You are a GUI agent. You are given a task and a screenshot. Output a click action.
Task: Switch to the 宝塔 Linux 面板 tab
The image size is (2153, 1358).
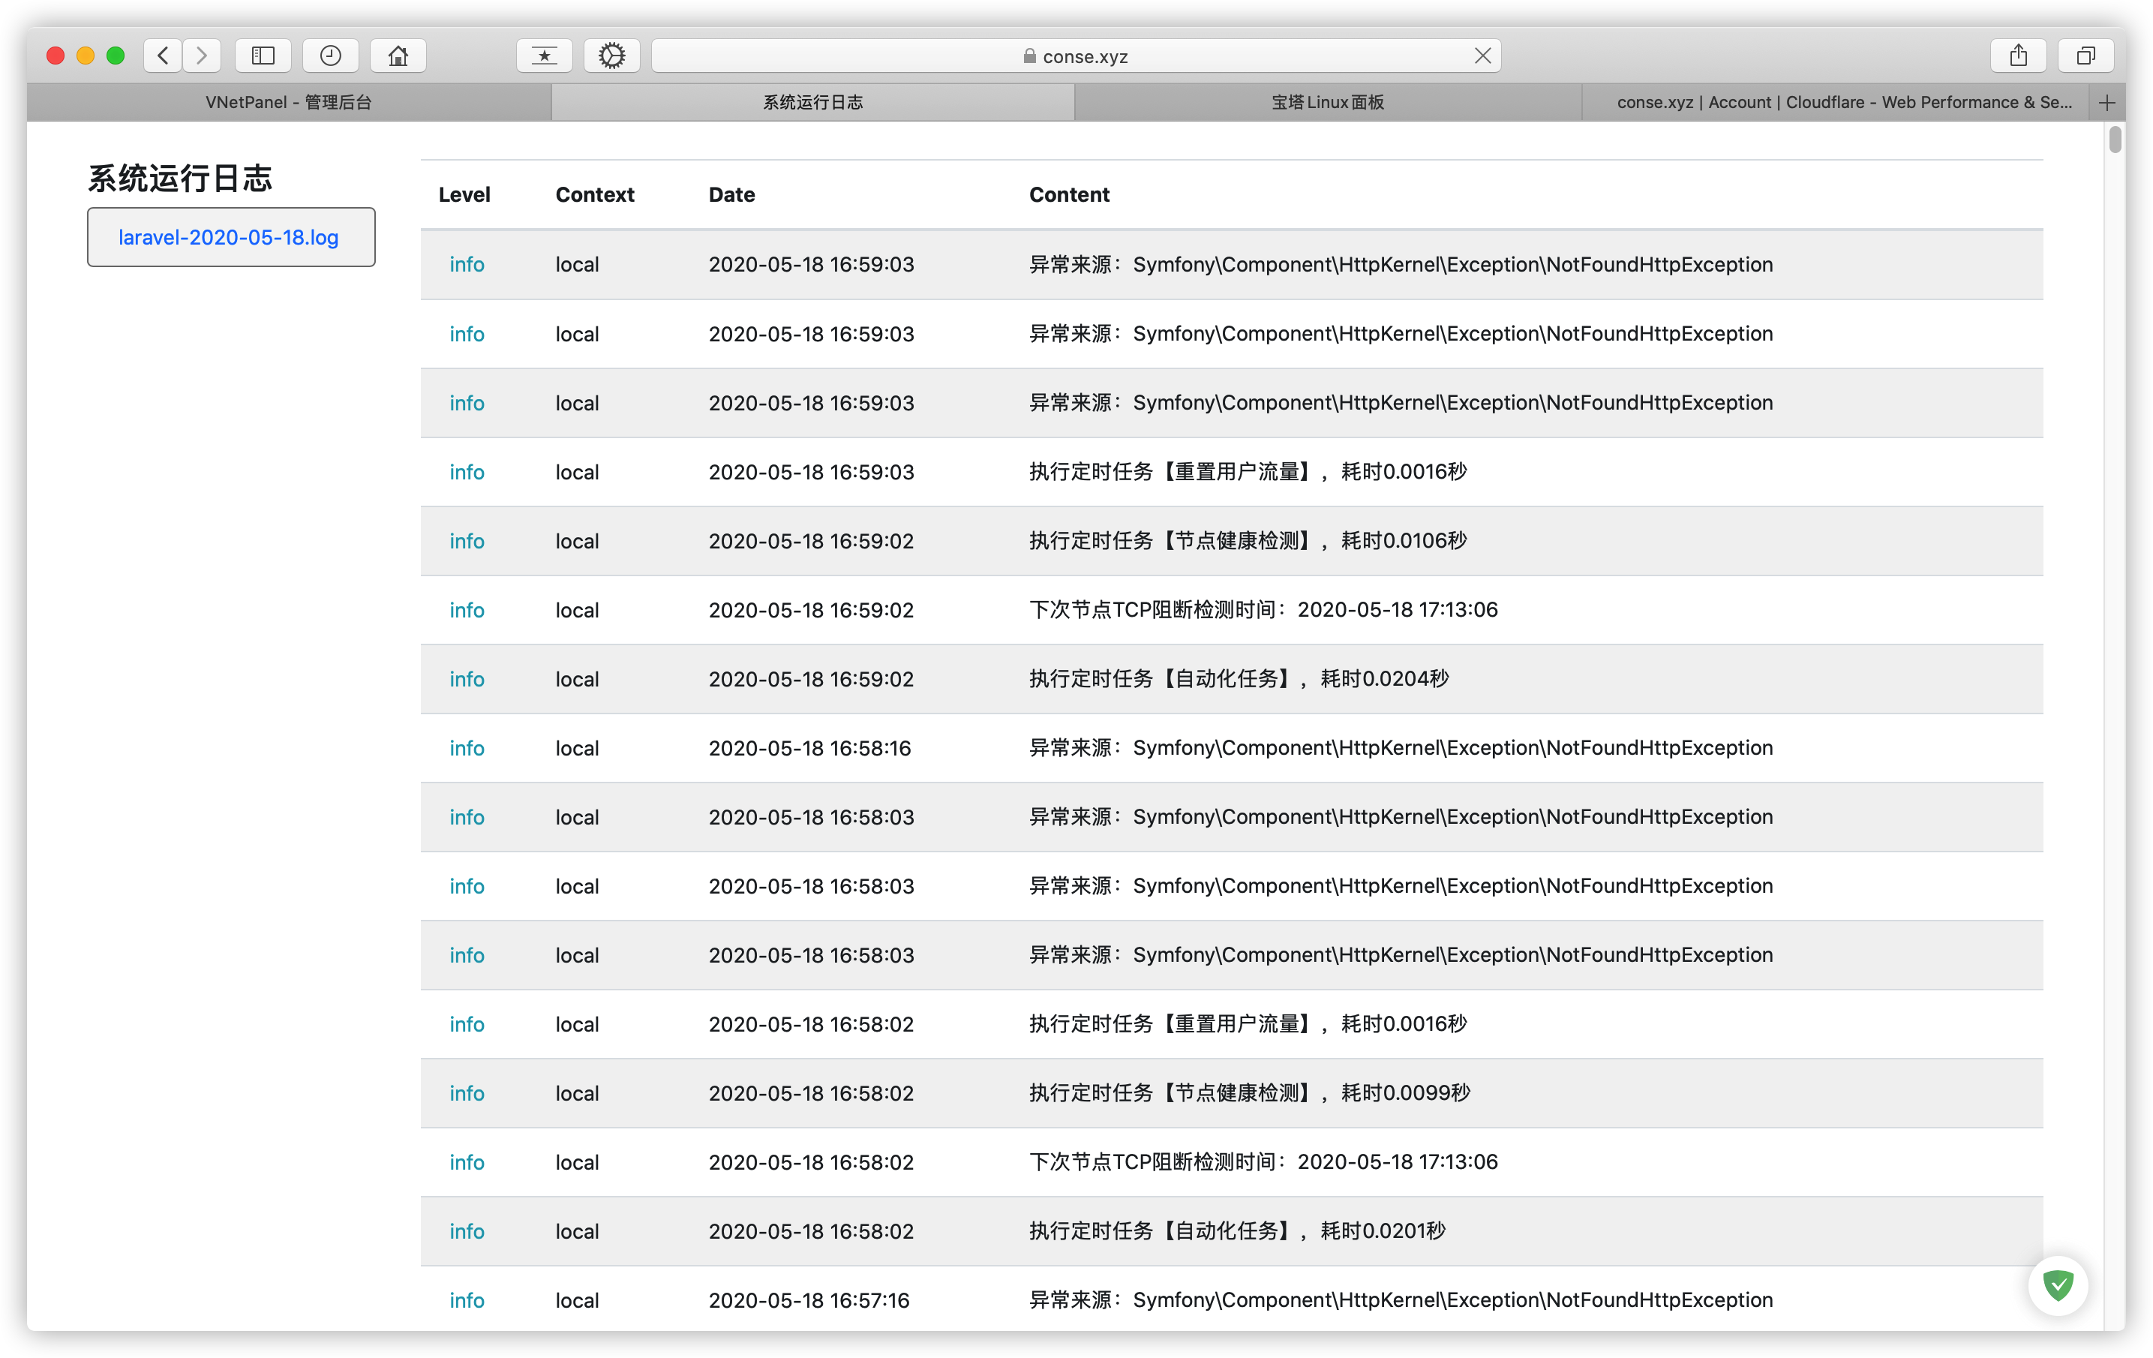1328,103
